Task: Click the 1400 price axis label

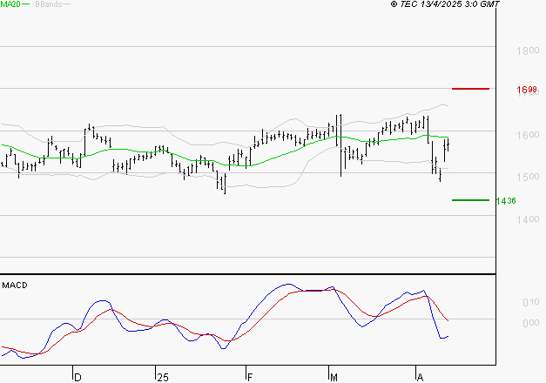Action: (528, 220)
